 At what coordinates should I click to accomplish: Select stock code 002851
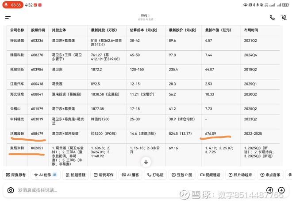pos(37,148)
